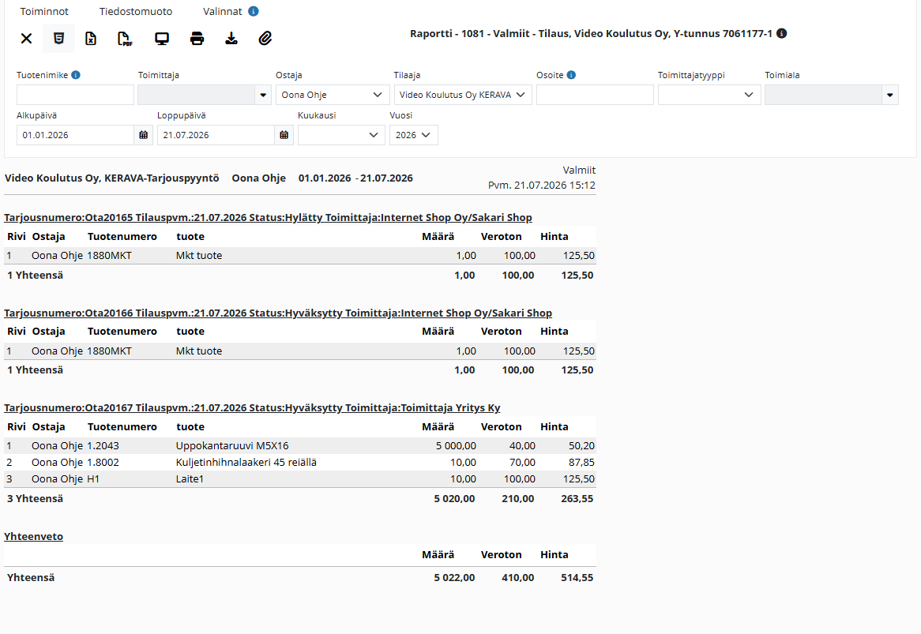Screen dimensions: 921x634
Task: Show the Osoite info tooltip icon
Action: click(x=571, y=74)
